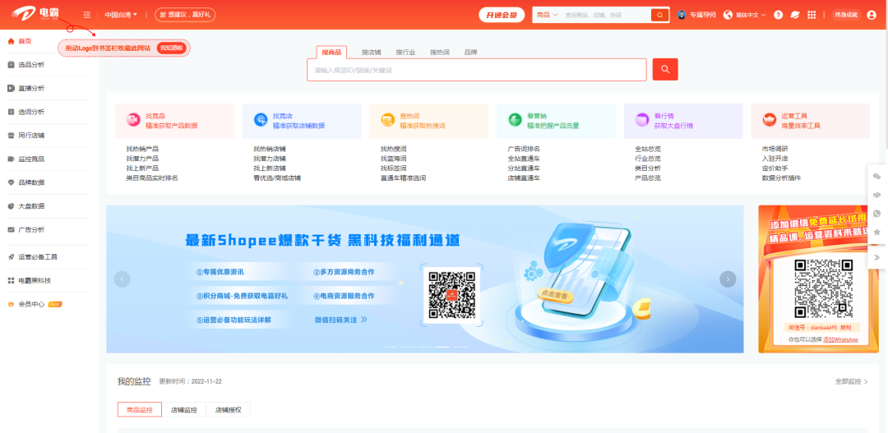
Task: Click the 点击查看 banner button
Action: (x=554, y=296)
